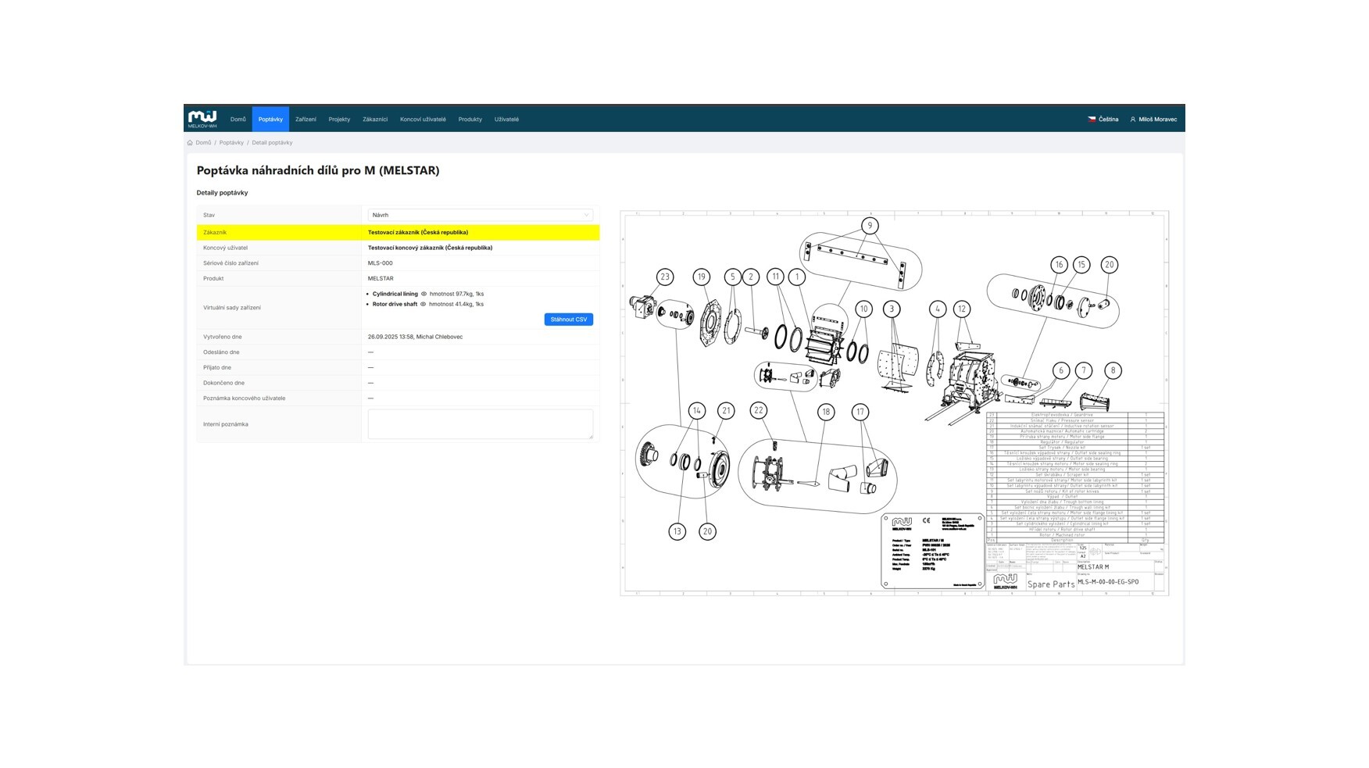Open the Uživatelé menu item

(506, 120)
